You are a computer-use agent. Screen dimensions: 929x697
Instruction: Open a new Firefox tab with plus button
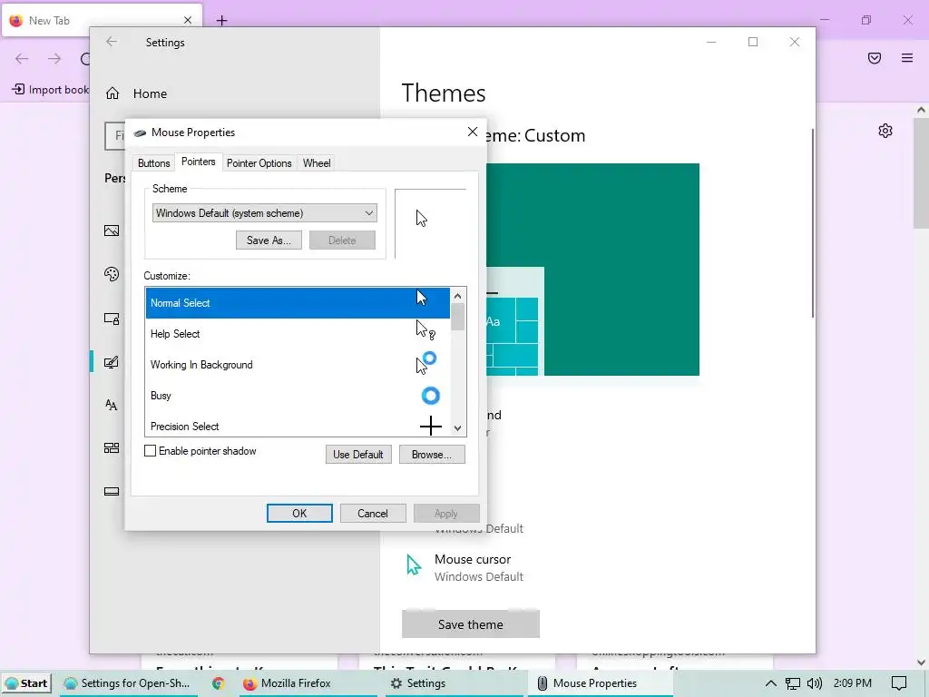tap(221, 21)
